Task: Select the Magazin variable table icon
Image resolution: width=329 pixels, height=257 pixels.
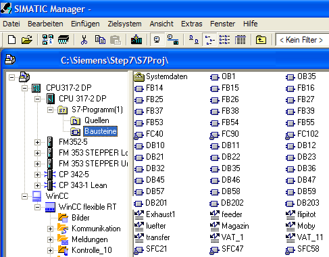Action: 215,227
